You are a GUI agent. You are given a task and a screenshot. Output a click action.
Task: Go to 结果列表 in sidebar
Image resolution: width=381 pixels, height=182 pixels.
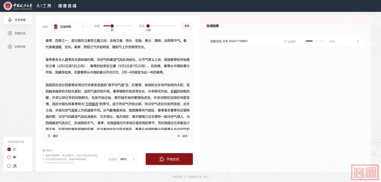click(x=20, y=46)
